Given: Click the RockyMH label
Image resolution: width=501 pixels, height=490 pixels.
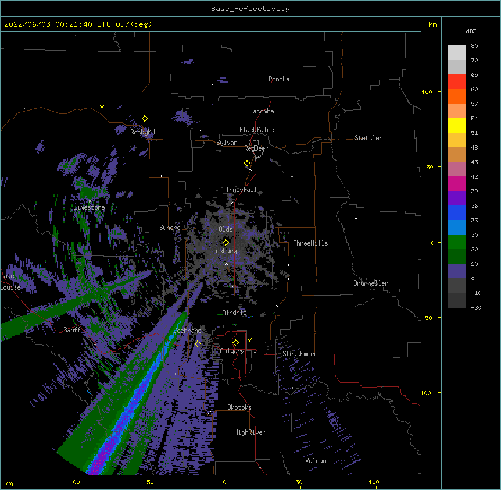Looking at the screenshot, I should (142, 132).
